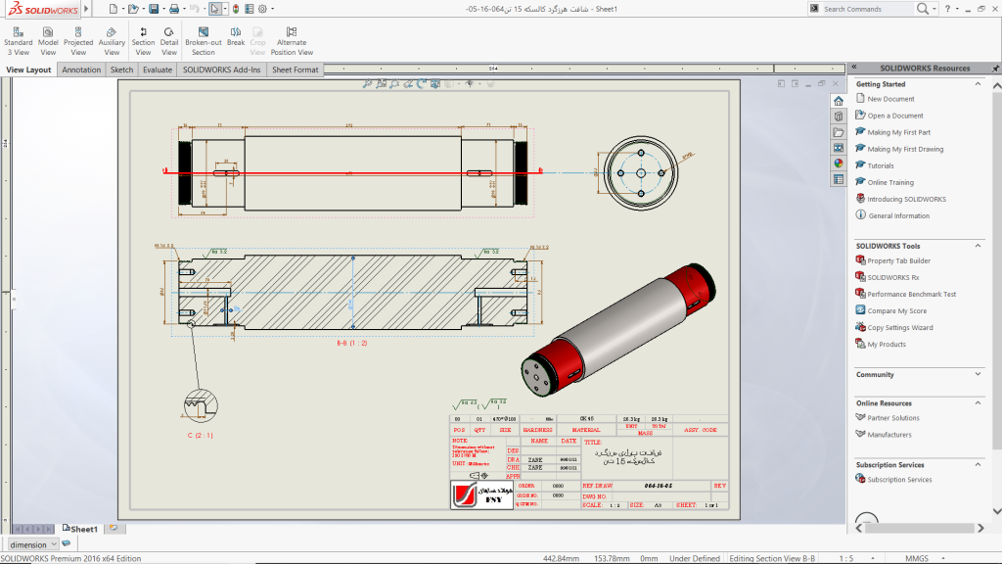The height and width of the screenshot is (564, 1002).
Task: Choose the Auxiliary View tool
Action: tap(112, 40)
